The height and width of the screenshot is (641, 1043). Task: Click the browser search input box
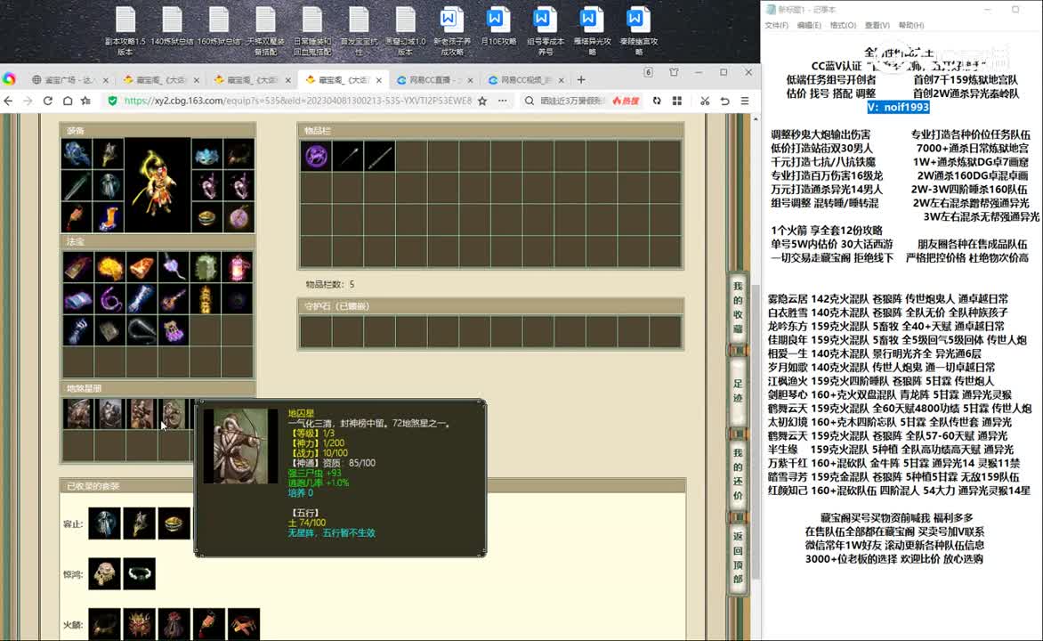point(572,101)
